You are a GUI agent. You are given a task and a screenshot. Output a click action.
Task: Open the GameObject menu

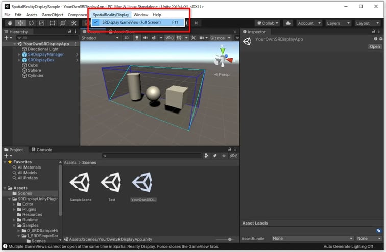[53, 15]
